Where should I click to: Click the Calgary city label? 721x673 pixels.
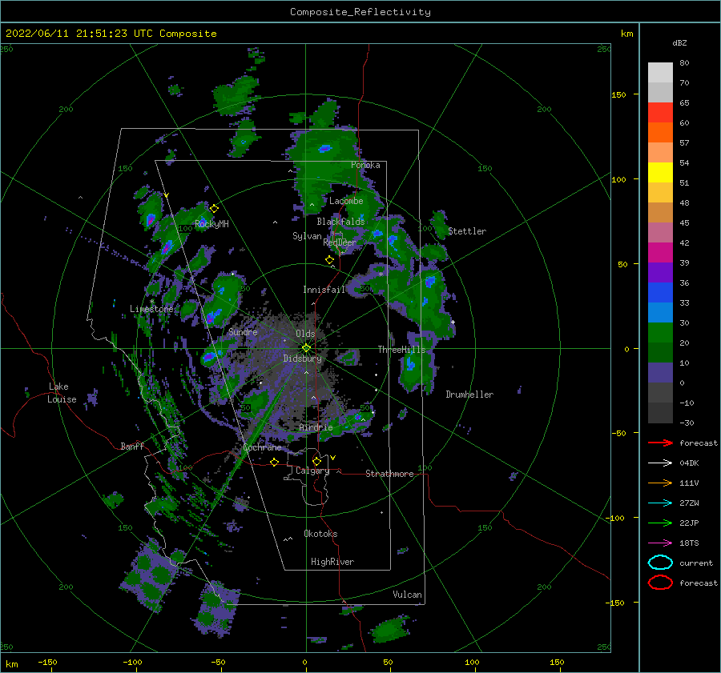click(312, 471)
